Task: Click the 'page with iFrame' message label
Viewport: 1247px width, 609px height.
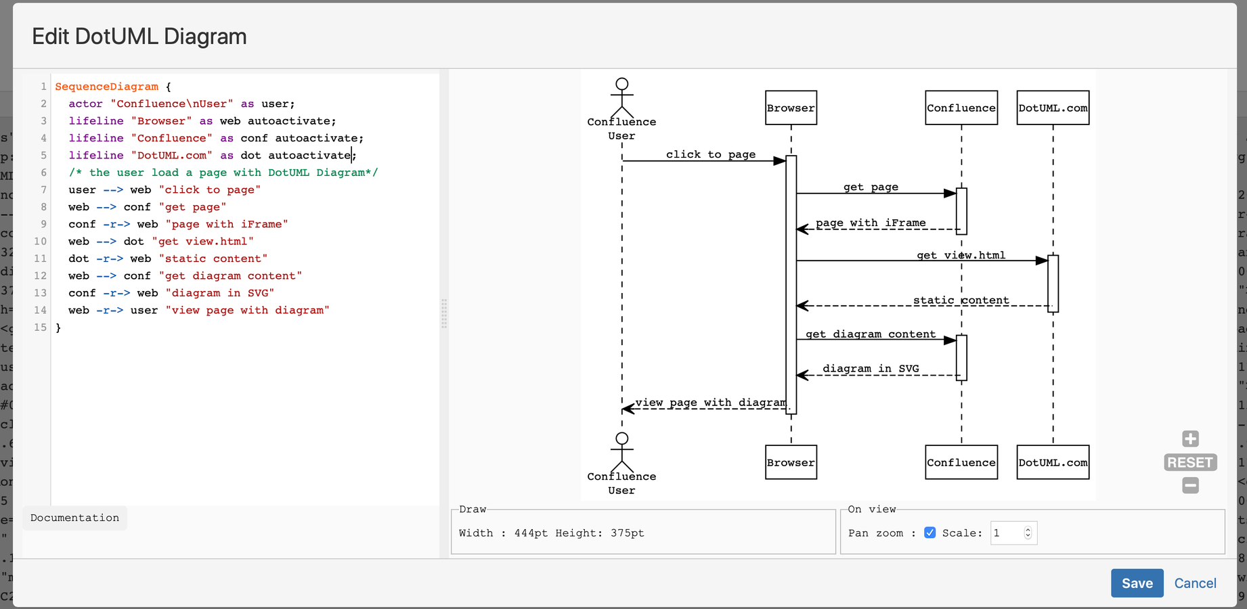Action: pos(871,223)
